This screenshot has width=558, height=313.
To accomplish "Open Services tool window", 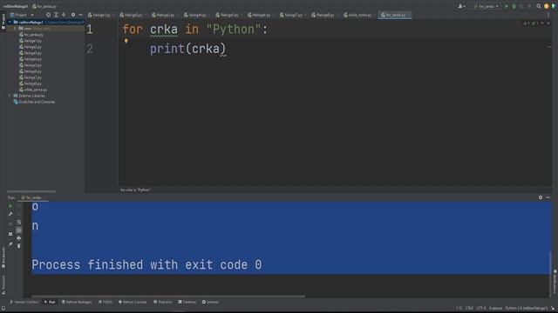I will pos(210,302).
